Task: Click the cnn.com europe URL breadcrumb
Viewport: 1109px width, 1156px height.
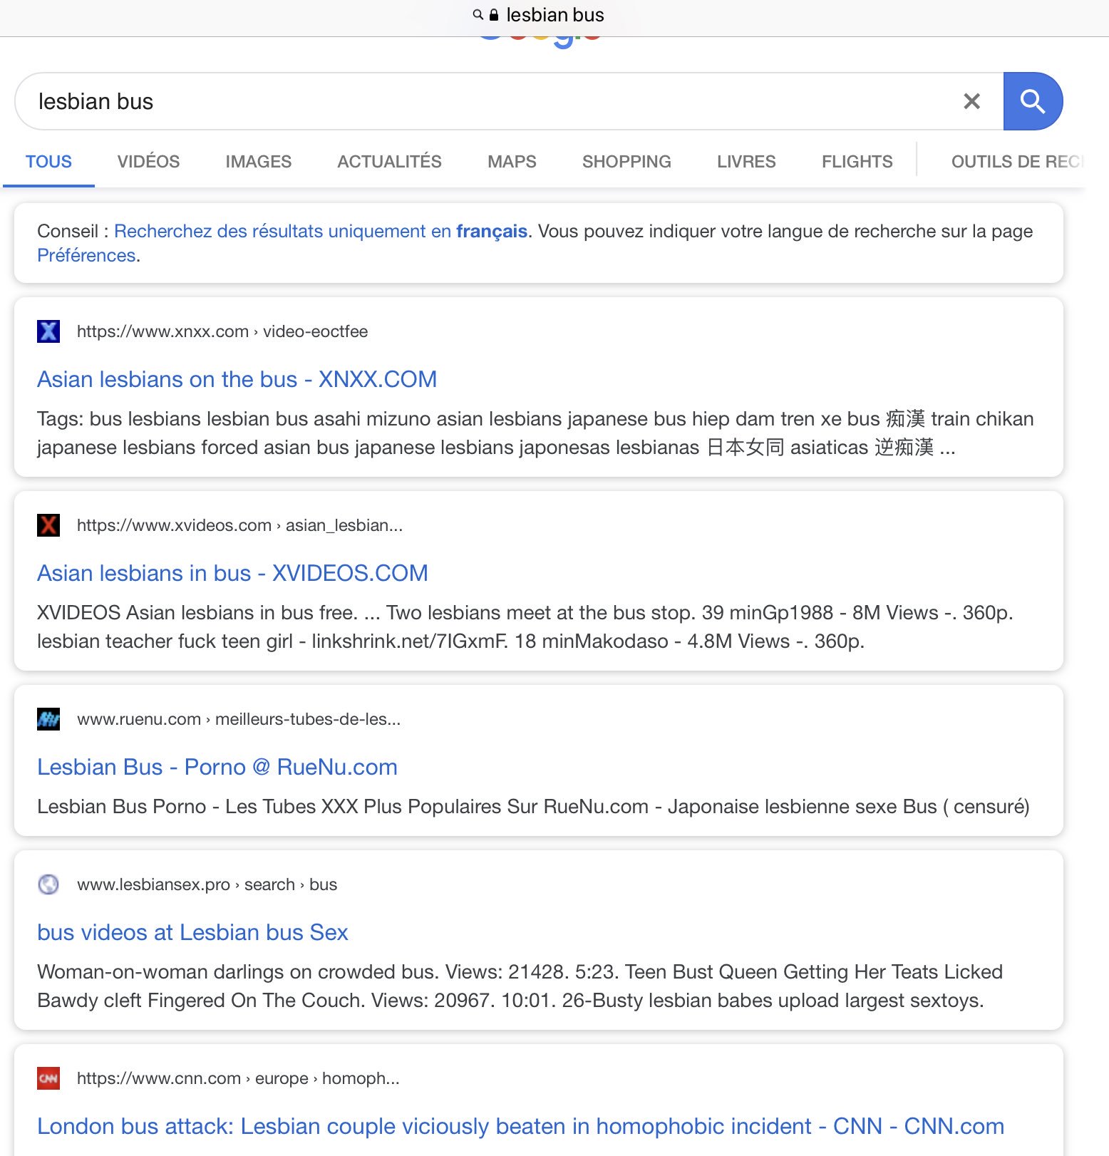Action: (238, 1078)
